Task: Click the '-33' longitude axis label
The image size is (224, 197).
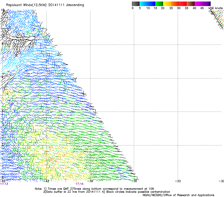Action: [178, 181]
